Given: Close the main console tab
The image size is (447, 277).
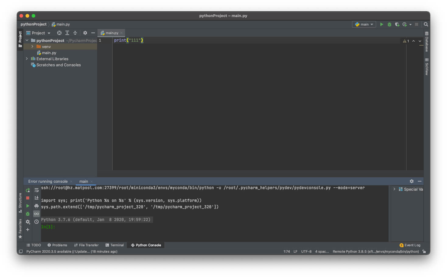Looking at the screenshot, I should [x=92, y=182].
